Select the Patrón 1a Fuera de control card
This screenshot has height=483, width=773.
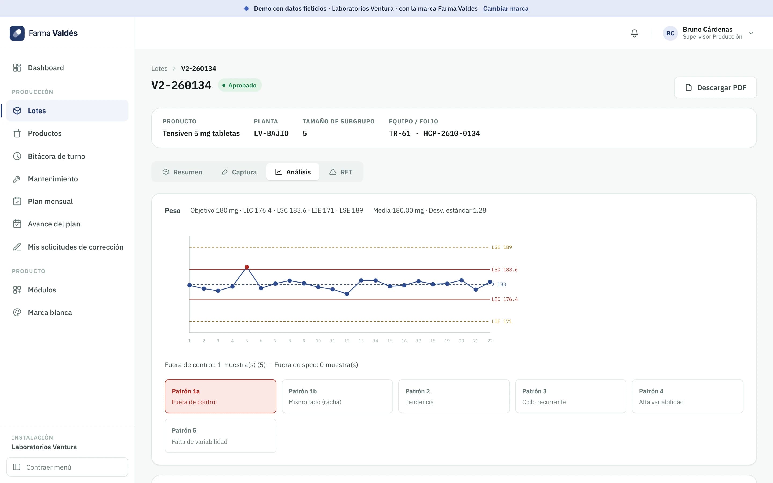(220, 396)
